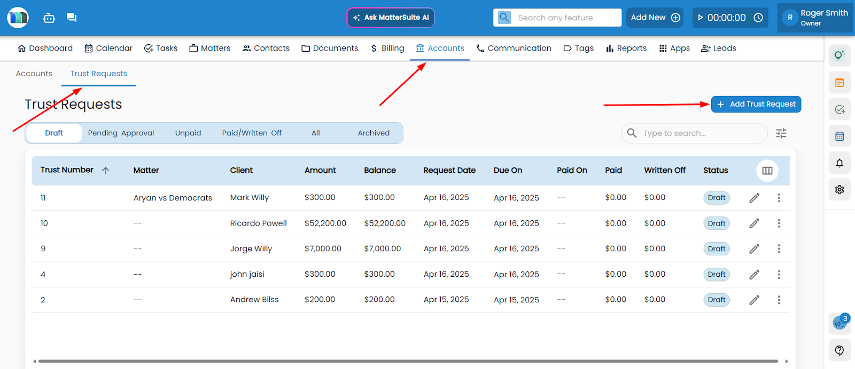Click the robot assistant icon in header
Image resolution: width=855 pixels, height=369 pixels.
[49, 18]
